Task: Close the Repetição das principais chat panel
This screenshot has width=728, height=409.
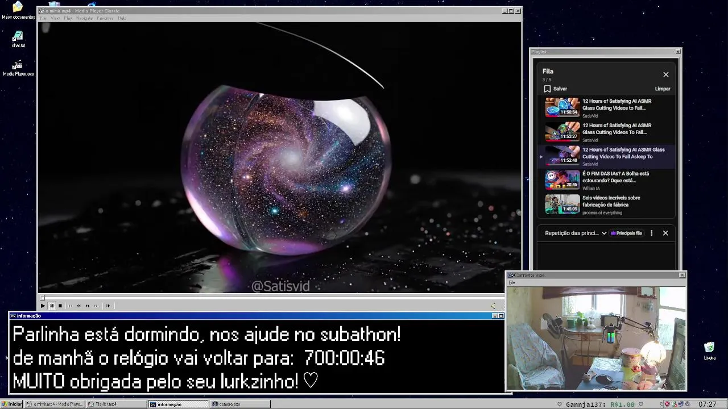Action: 665,233
